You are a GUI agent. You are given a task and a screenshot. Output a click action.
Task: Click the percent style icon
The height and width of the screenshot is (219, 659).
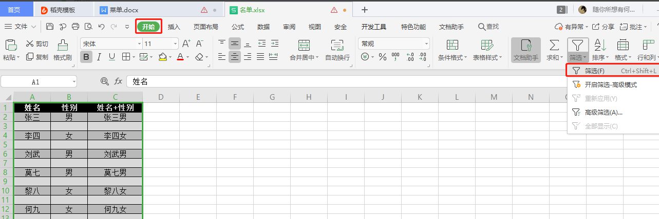[382, 57]
